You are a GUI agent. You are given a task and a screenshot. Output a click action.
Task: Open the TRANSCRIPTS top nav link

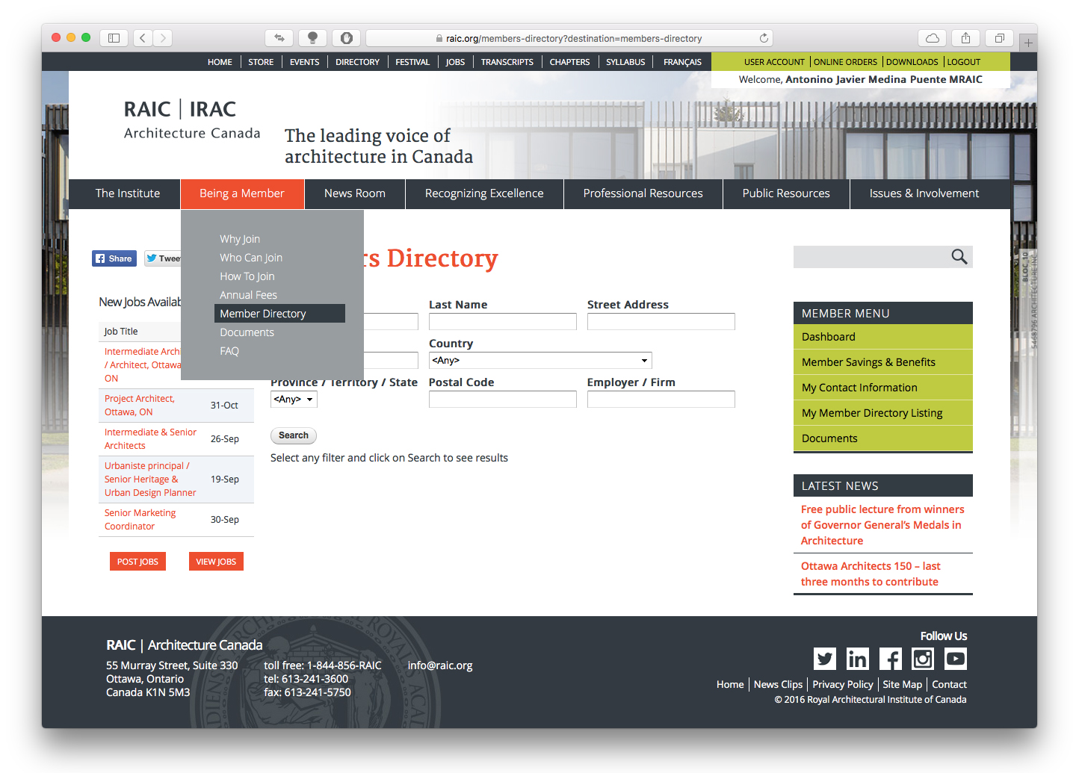507,62
